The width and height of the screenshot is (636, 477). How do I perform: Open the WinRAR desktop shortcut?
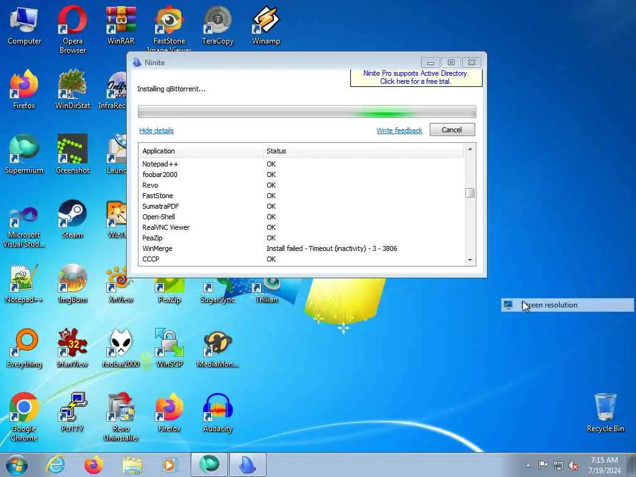coord(121,25)
